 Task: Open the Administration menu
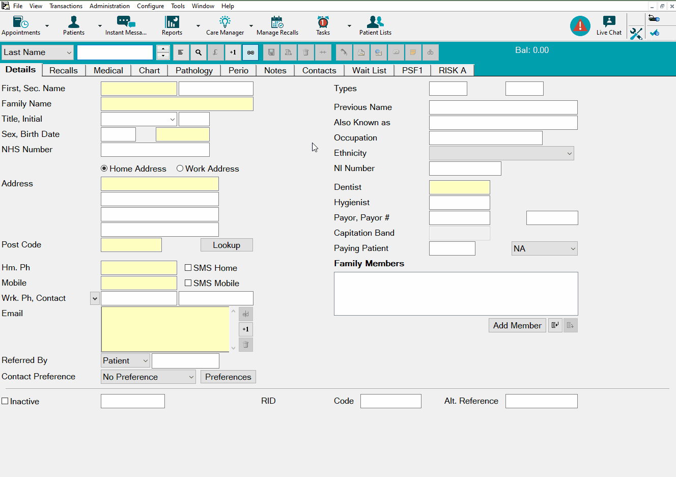coord(109,6)
